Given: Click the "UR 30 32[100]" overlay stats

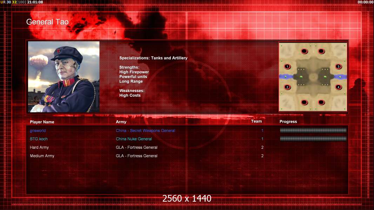Looking at the screenshot, I should click(13, 2).
